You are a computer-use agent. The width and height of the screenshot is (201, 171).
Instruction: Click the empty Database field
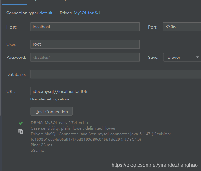[116, 74]
